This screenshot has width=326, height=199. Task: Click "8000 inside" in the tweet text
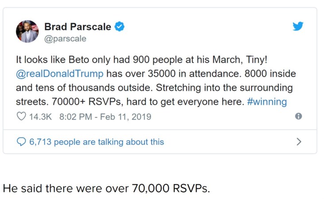pyautogui.click(x=269, y=73)
